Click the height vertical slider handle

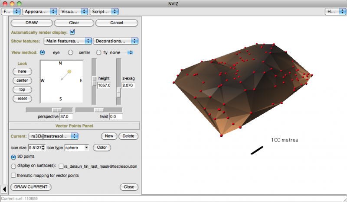[x=94, y=81]
